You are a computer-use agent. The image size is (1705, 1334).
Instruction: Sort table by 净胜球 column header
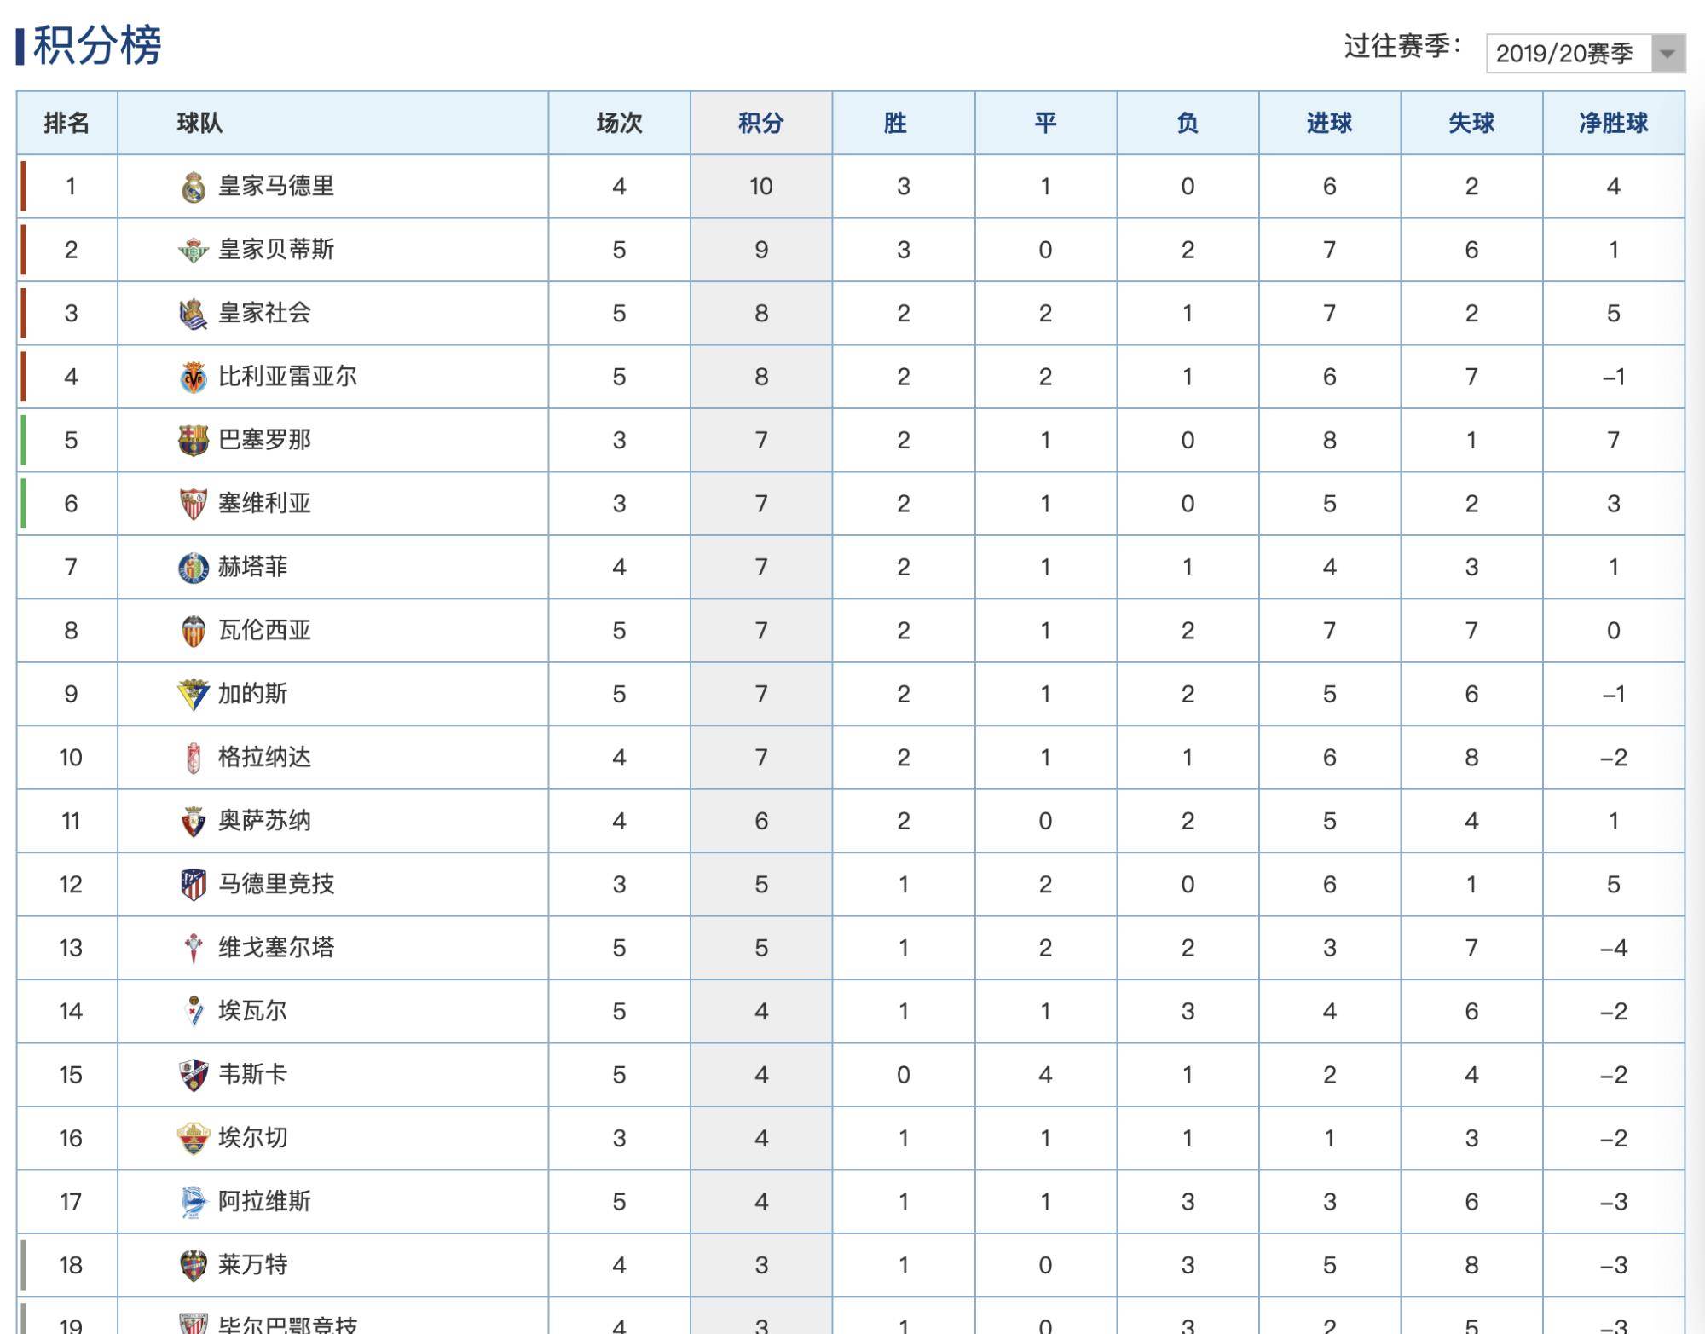pos(1613,124)
